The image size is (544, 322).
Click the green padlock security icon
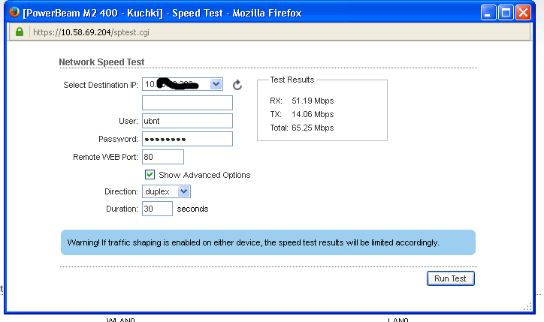pos(20,32)
